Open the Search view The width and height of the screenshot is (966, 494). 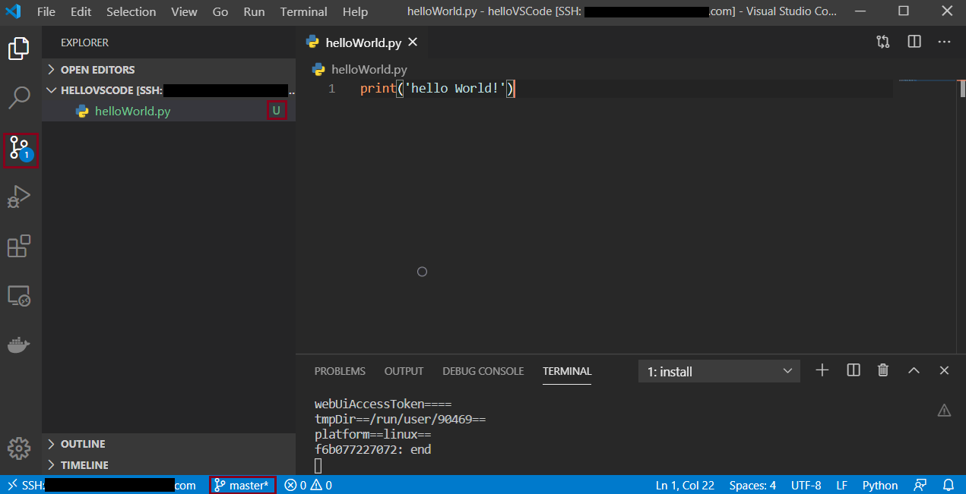pyautogui.click(x=20, y=98)
